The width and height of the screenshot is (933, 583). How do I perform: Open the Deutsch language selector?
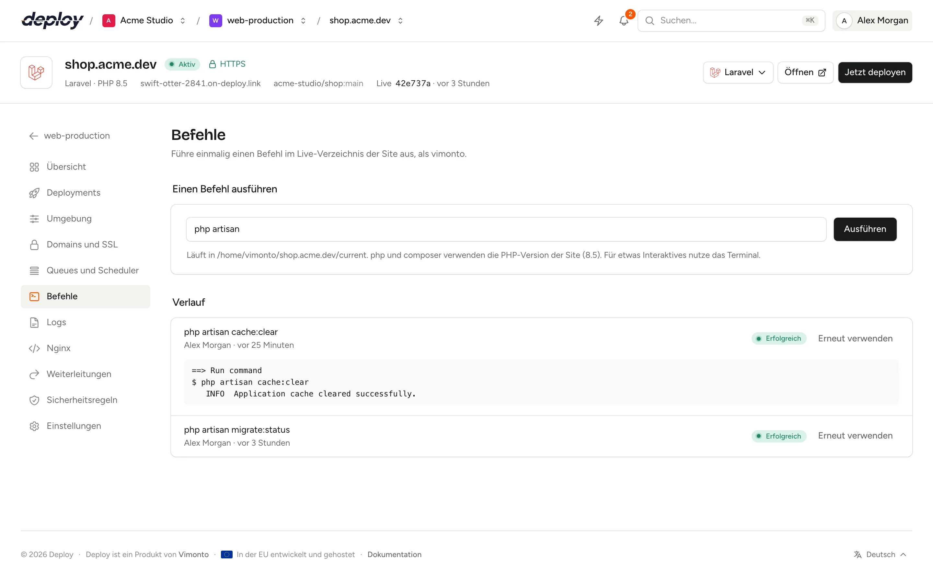880,554
